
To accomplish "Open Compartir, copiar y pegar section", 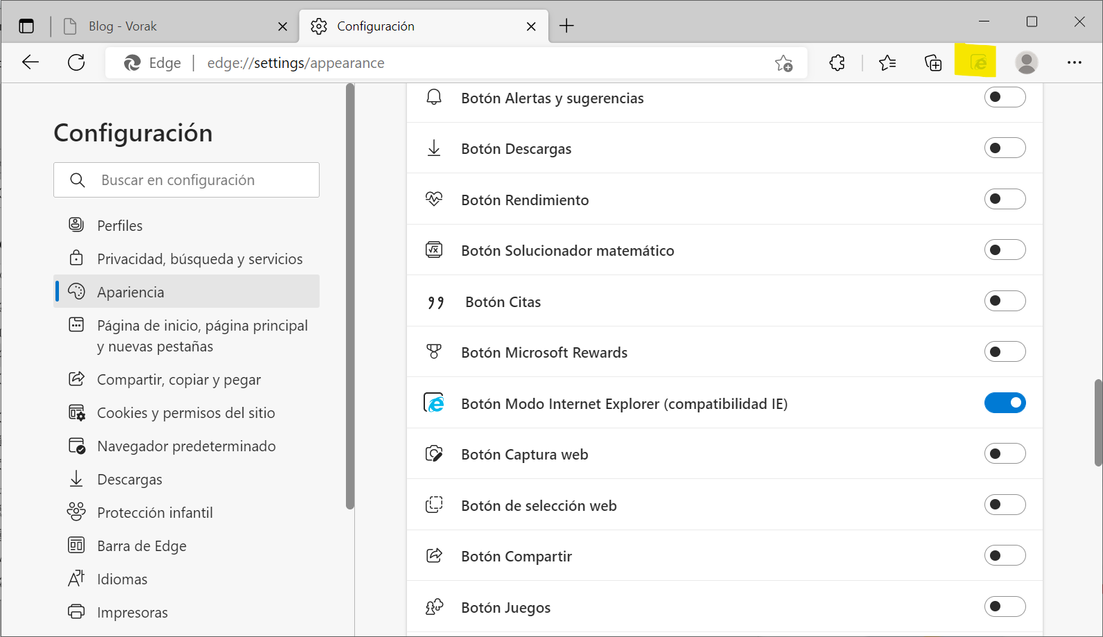I will (x=186, y=379).
